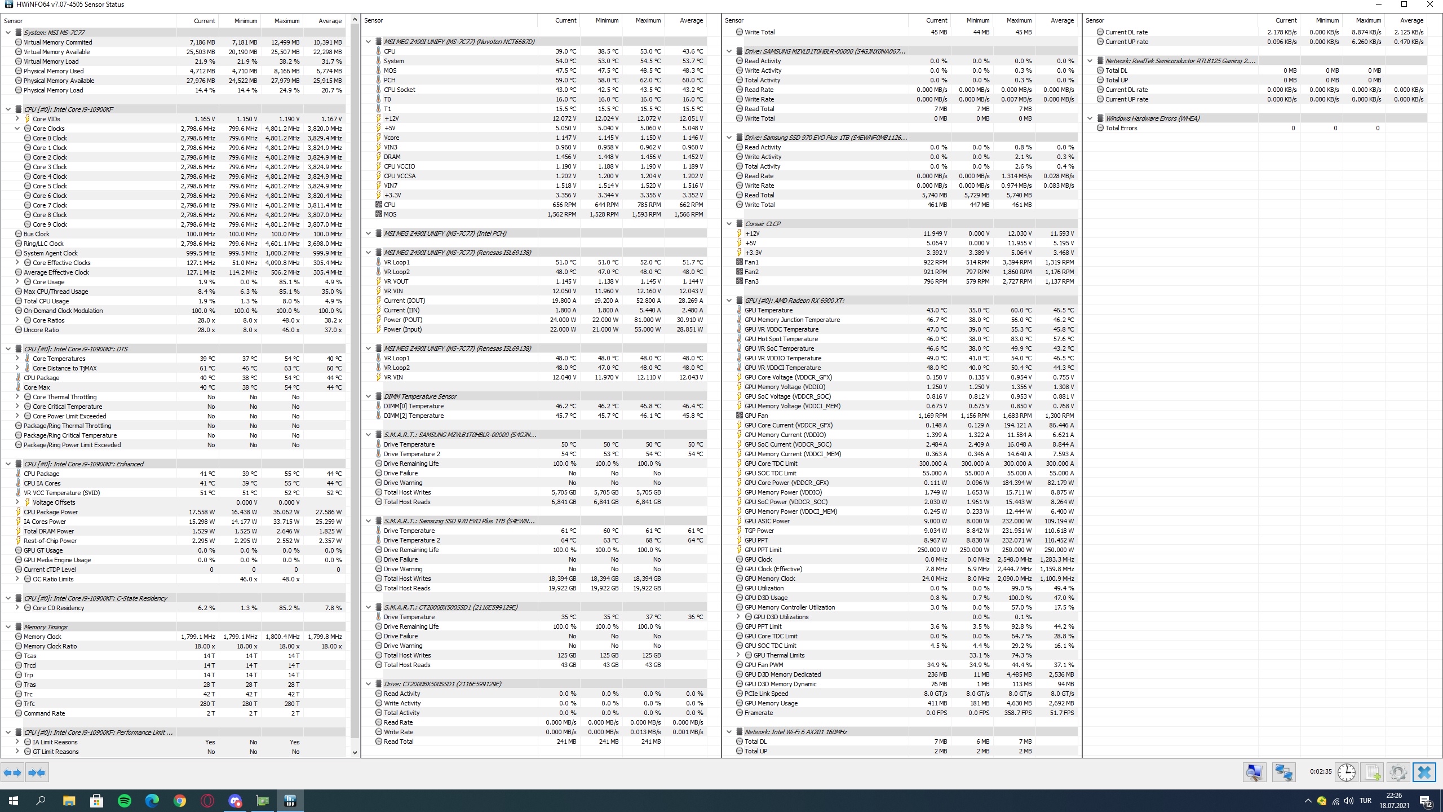Open sensor settings gear button
Image resolution: width=1443 pixels, height=812 pixels.
click(x=1398, y=773)
